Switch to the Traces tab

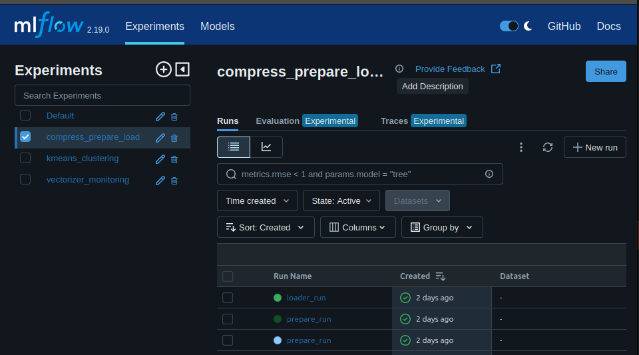pos(394,121)
